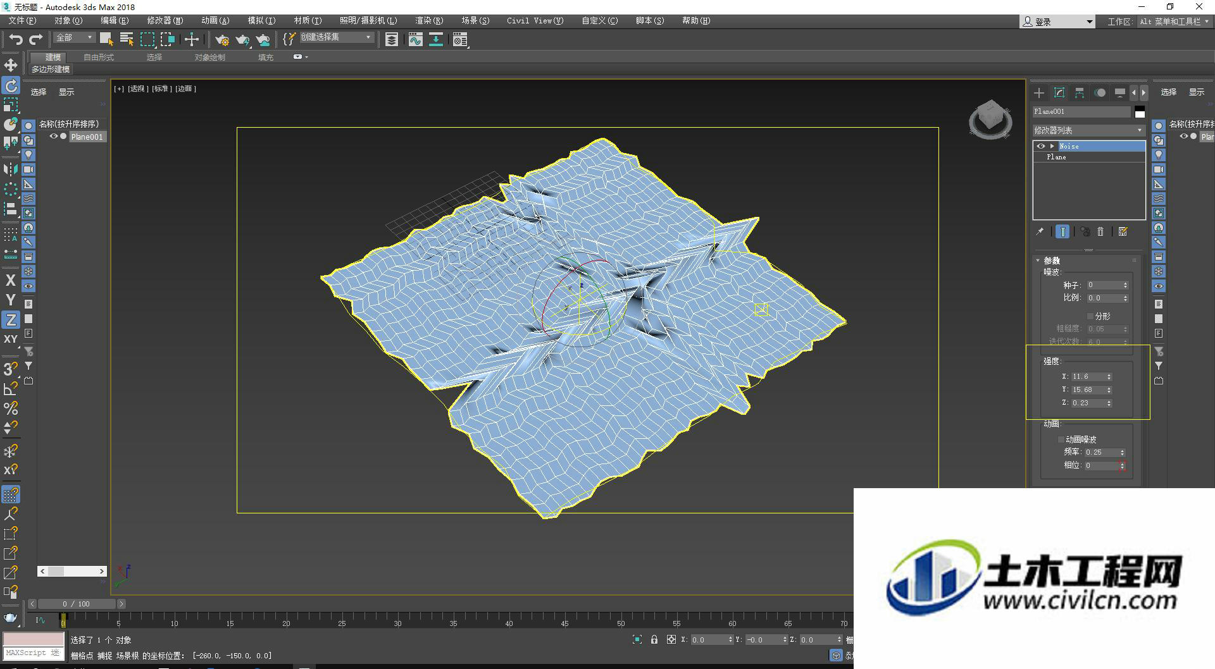
Task: Click the Render Production teapot icon
Action: [x=242, y=40]
